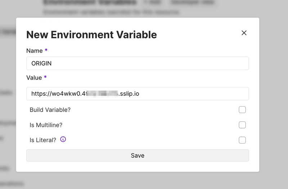288x189 pixels.
Task: Close the New Environment Variable dialog
Action: point(244,33)
